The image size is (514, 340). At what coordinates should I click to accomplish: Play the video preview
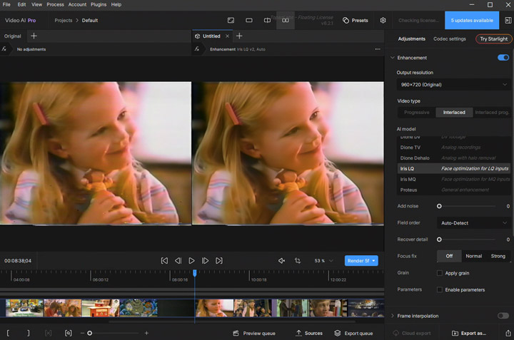pyautogui.click(x=191, y=261)
